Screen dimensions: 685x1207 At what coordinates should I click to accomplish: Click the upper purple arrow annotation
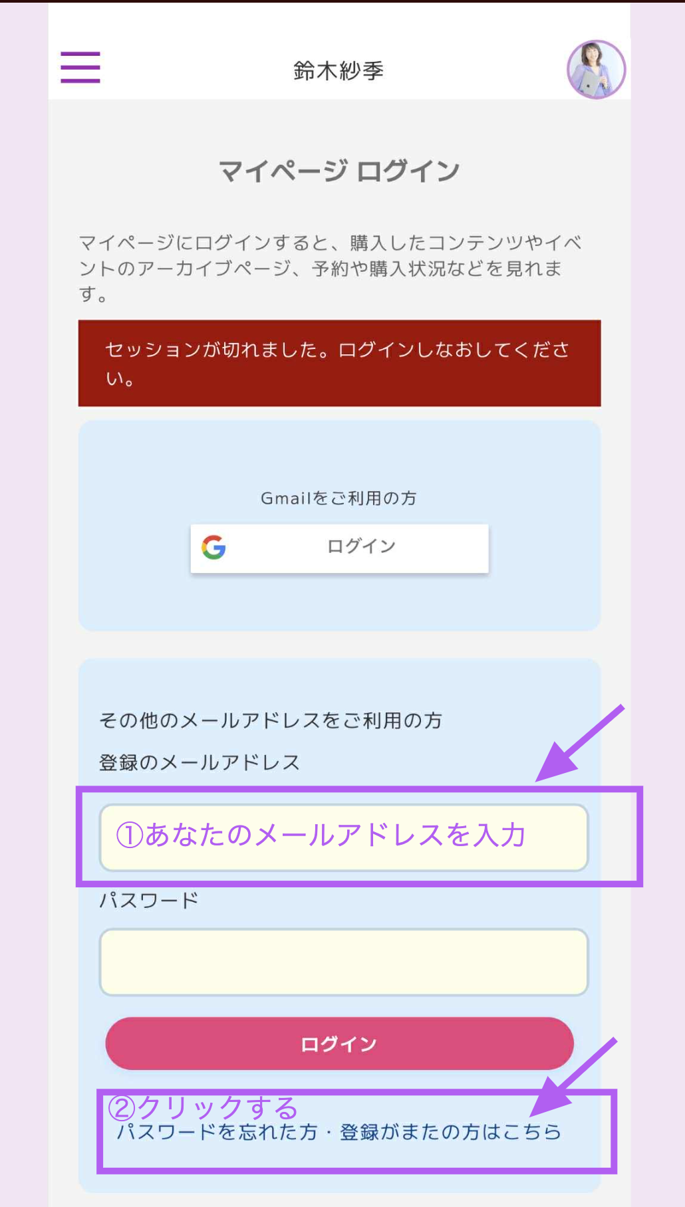[x=580, y=743]
